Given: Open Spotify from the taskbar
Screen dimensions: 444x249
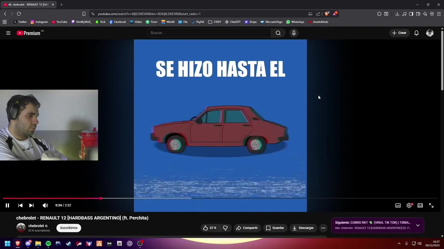Looking at the screenshot, I should click(48, 243).
